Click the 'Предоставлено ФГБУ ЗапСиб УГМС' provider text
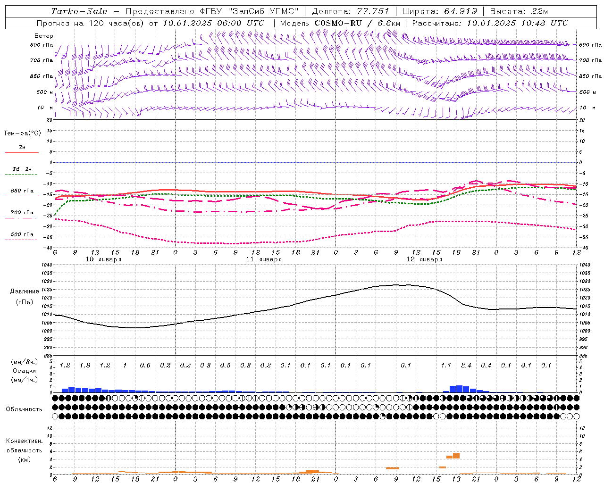The height and width of the screenshot is (483, 604). (212, 11)
